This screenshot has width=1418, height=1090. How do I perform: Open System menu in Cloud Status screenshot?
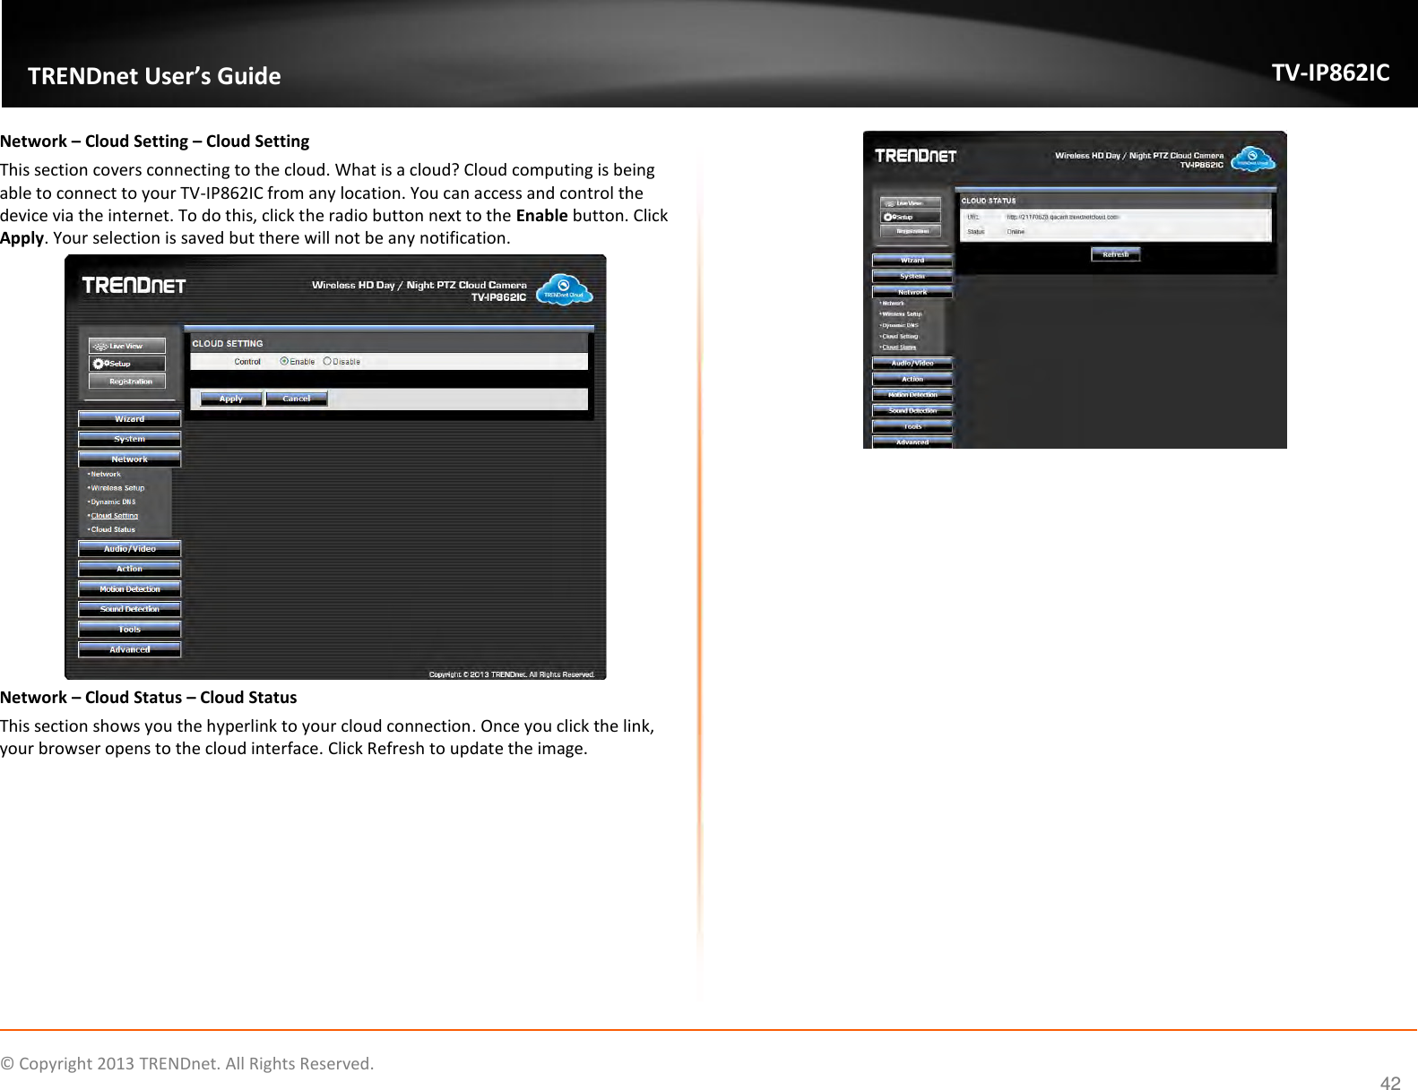point(912,276)
